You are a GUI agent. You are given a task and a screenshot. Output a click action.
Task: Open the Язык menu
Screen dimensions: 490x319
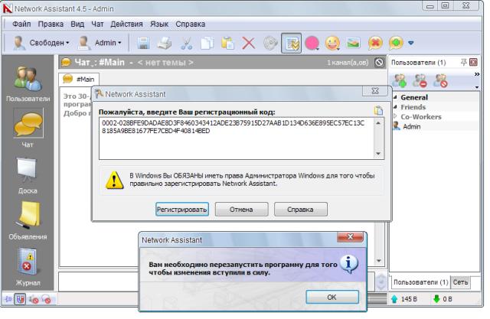[x=159, y=24]
